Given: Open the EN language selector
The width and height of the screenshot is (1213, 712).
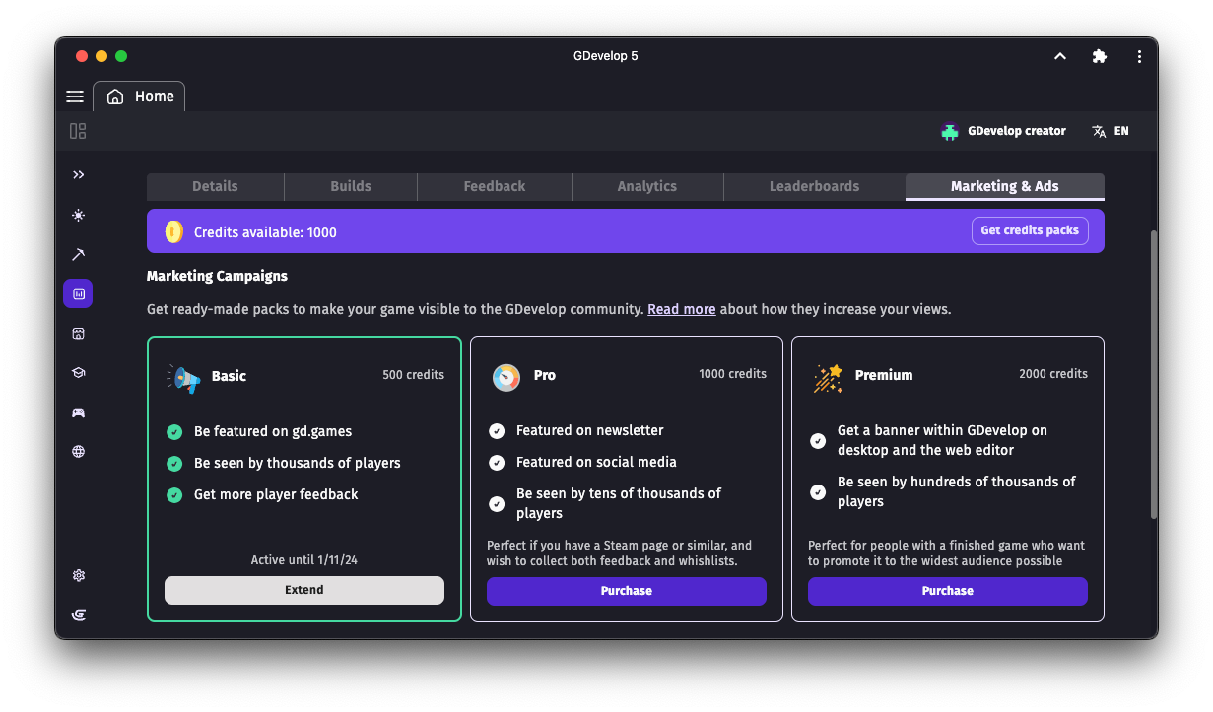Looking at the screenshot, I should 1111,131.
